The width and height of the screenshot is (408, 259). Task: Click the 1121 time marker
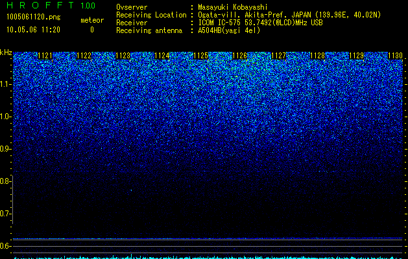tap(45, 56)
